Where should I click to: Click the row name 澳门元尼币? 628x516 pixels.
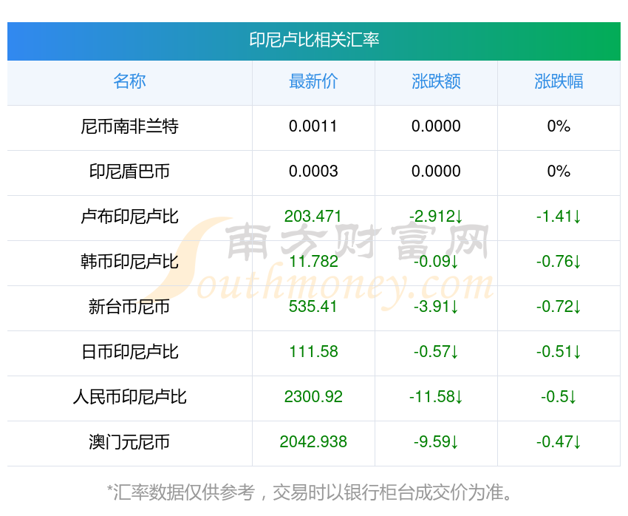(129, 442)
